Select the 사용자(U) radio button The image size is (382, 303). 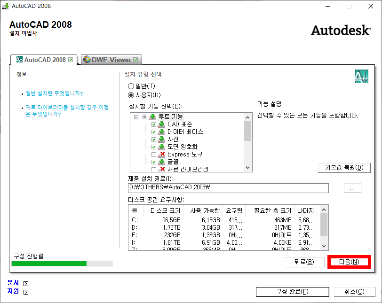[x=131, y=95]
